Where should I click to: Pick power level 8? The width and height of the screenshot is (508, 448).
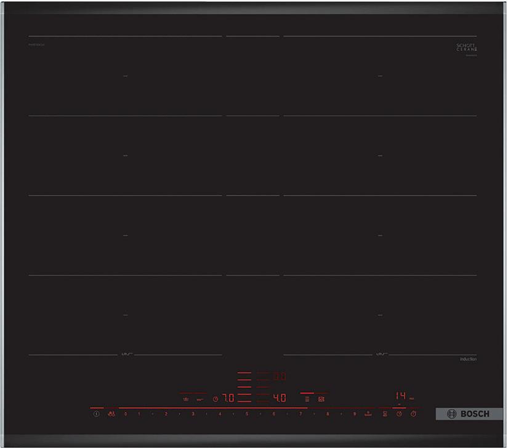point(328,414)
